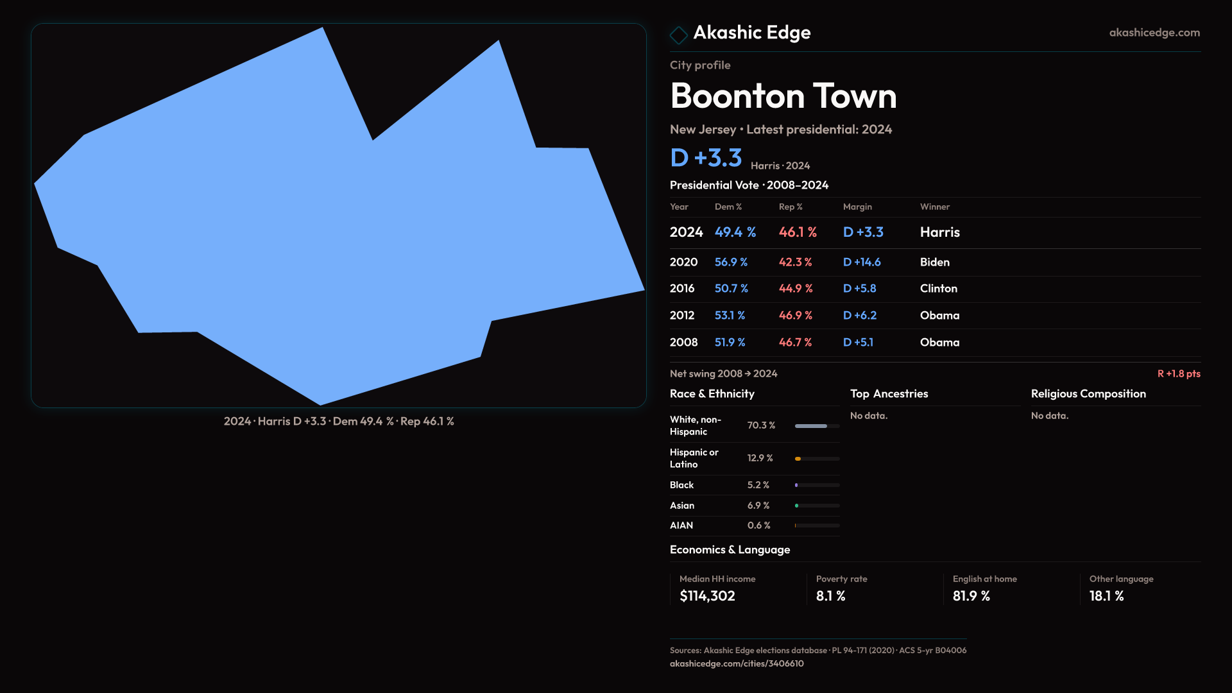Click the 2008 D +5.1 margin value

tap(858, 343)
